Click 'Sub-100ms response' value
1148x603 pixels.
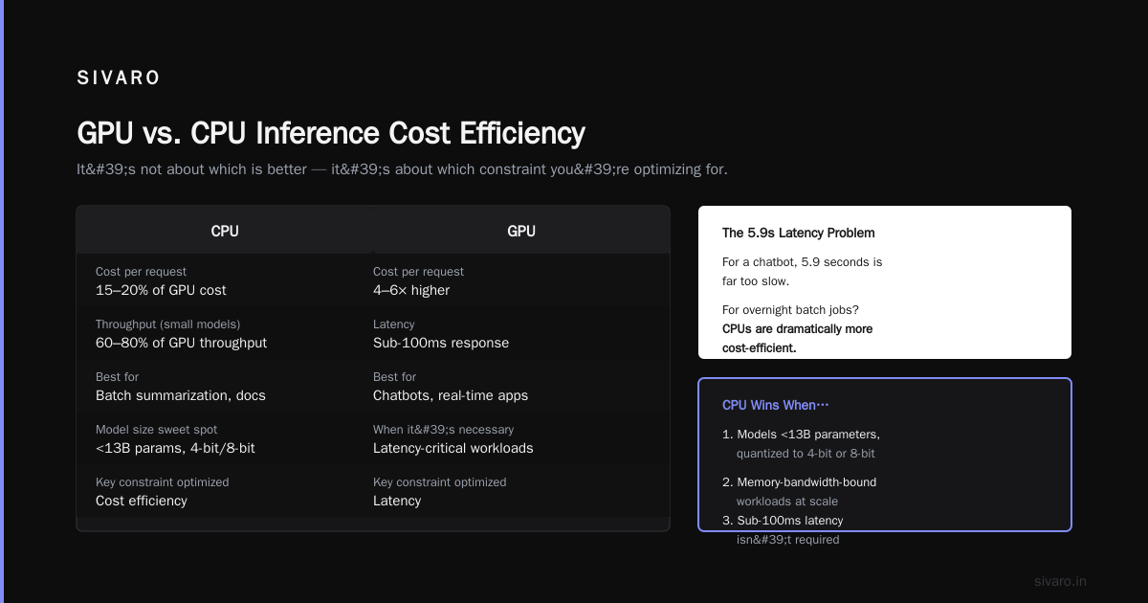(x=441, y=343)
